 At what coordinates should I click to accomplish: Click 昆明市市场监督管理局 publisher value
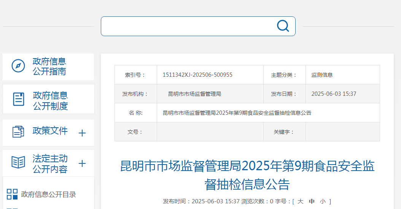coord(194,94)
